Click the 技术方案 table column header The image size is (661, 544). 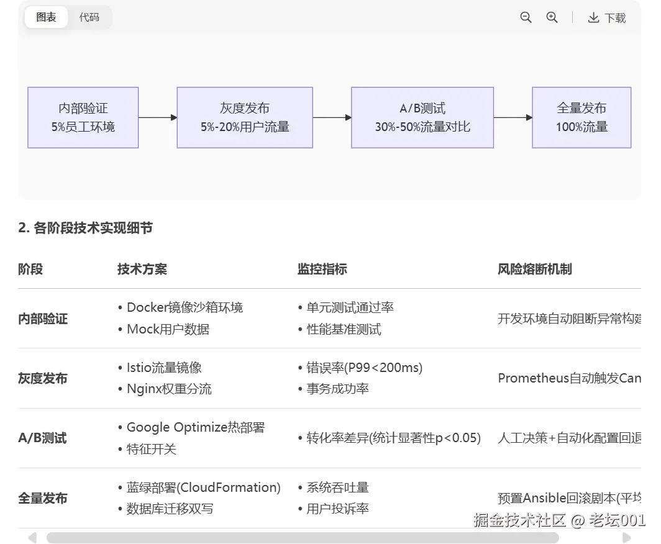point(142,269)
